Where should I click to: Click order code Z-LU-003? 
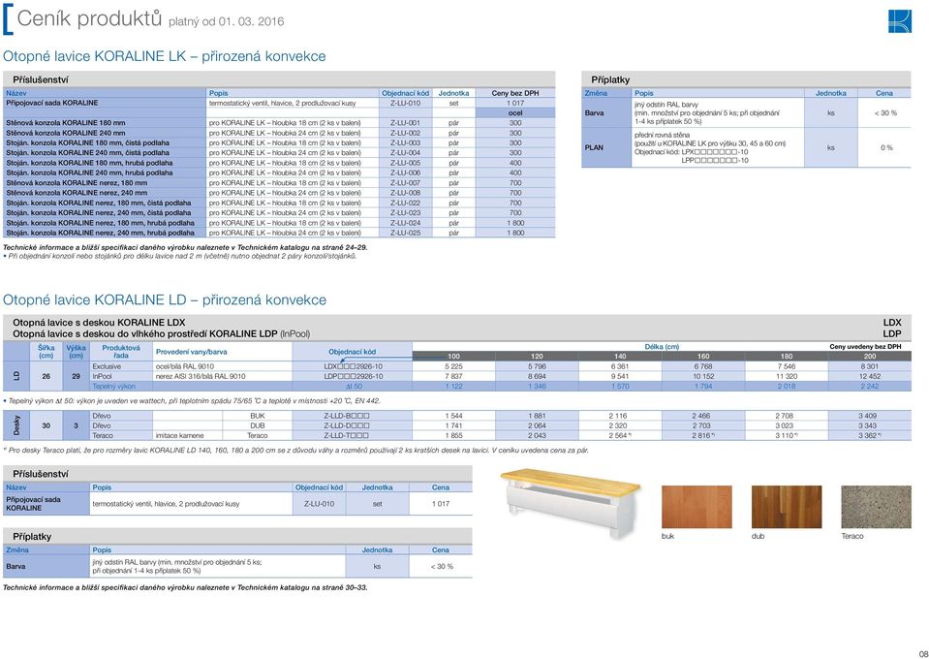pyautogui.click(x=405, y=142)
